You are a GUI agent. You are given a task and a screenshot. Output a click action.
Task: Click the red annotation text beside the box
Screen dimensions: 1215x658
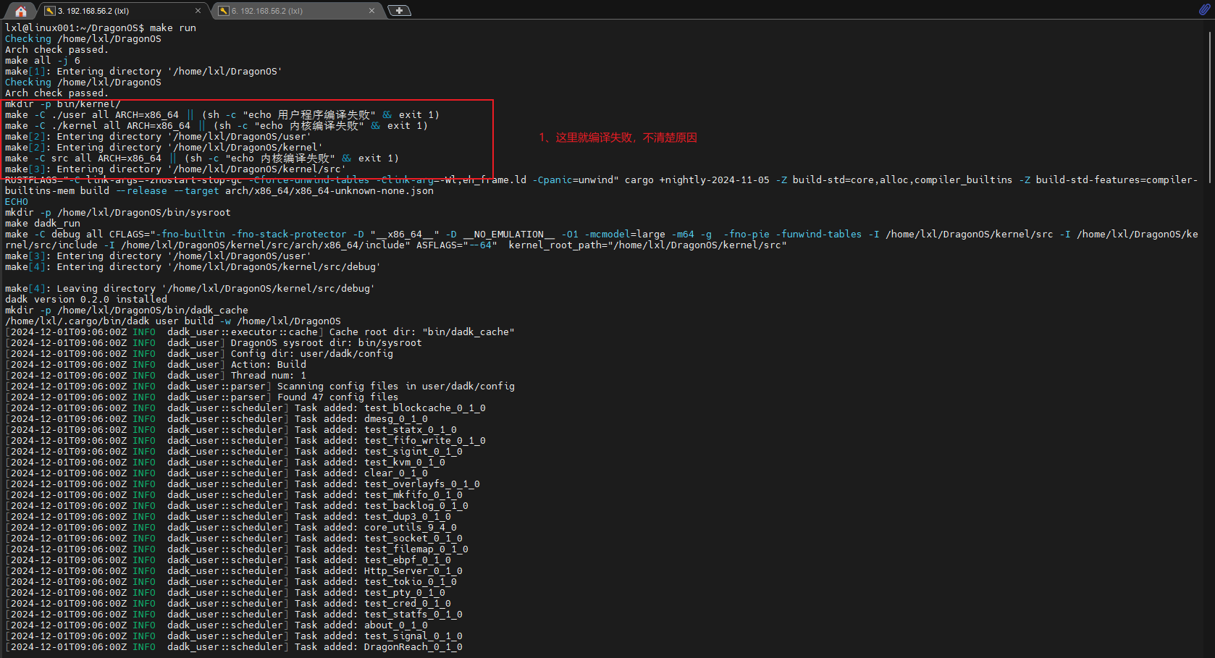(x=618, y=138)
